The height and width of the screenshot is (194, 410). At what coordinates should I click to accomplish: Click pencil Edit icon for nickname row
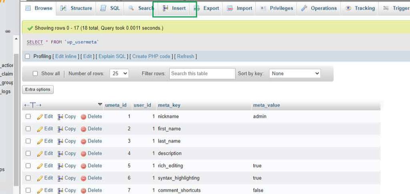[x=40, y=117]
